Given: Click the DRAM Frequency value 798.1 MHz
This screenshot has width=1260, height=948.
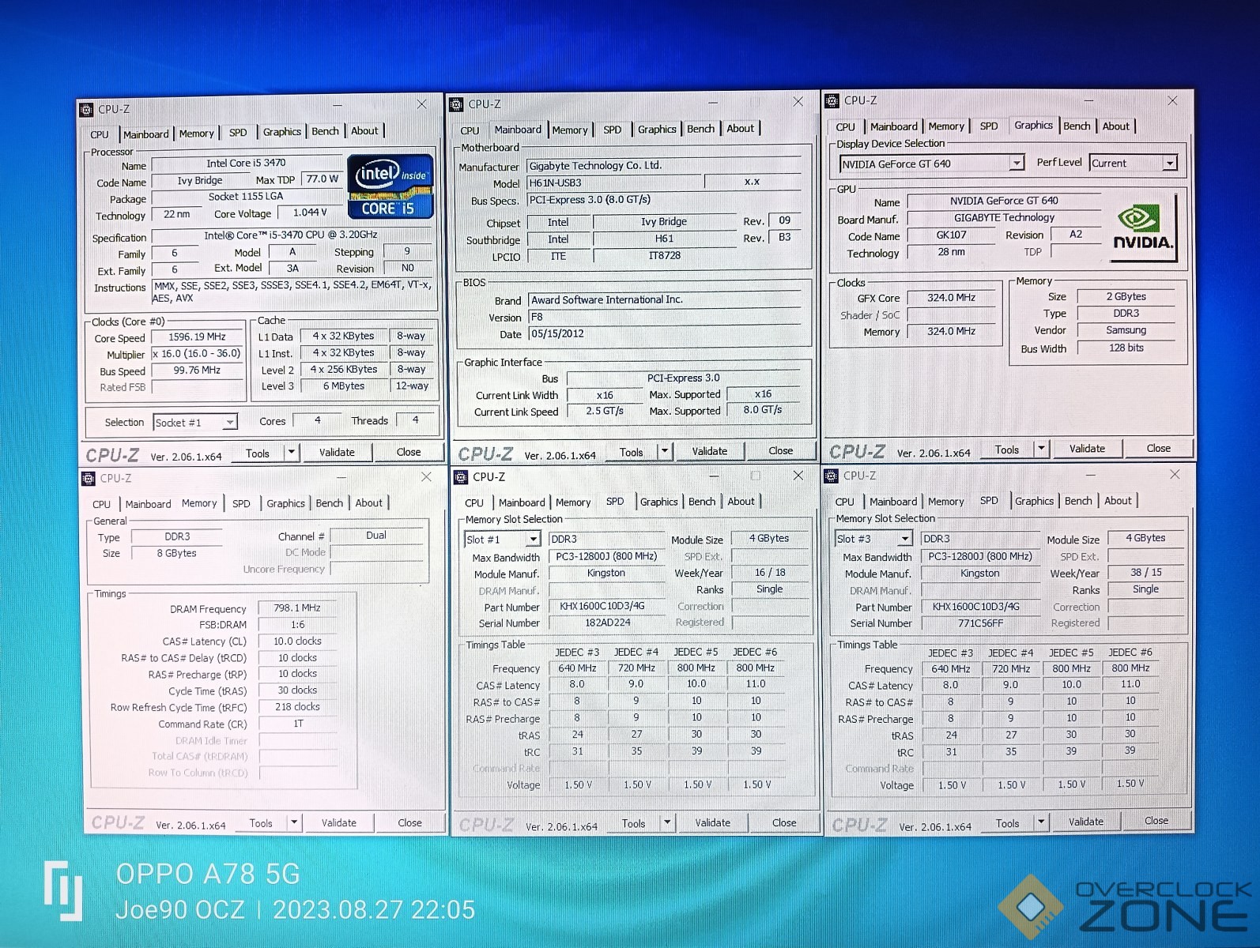Looking at the screenshot, I should 297,608.
